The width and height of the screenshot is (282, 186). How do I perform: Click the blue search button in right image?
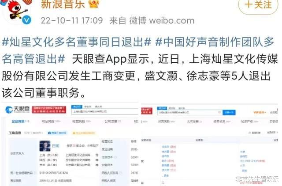(229, 112)
